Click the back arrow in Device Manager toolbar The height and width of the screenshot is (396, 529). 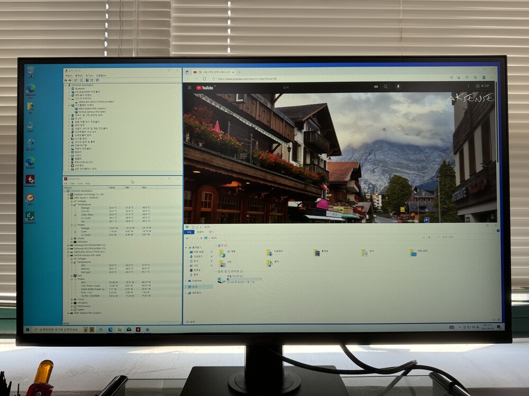66,80
